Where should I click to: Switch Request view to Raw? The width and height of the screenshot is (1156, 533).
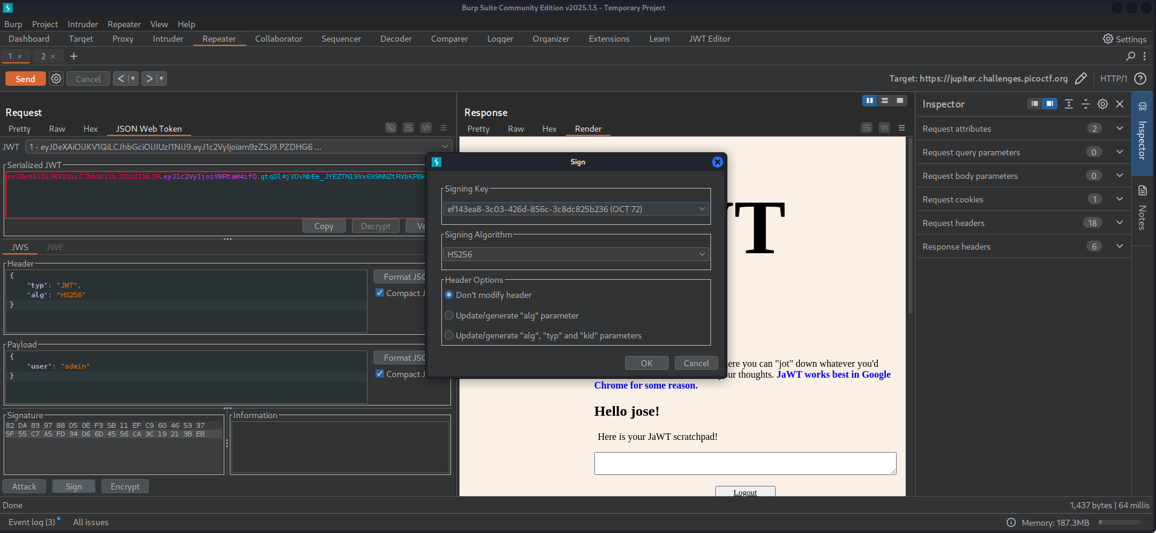(57, 129)
